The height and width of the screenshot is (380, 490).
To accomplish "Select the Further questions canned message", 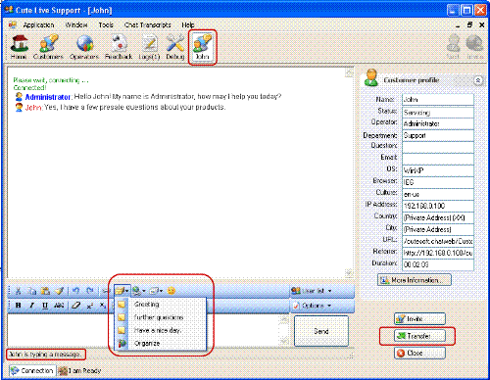I will tap(161, 317).
